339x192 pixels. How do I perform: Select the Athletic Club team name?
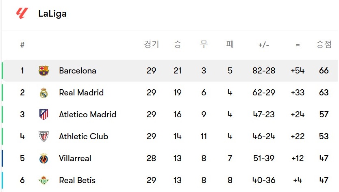pyautogui.click(x=83, y=136)
